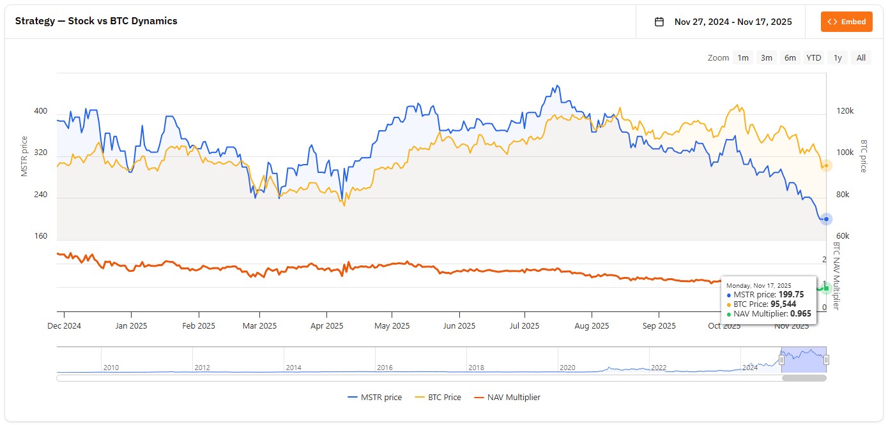This screenshot has width=888, height=425.
Task: Click the right navigator range handle
Action: coord(826,360)
